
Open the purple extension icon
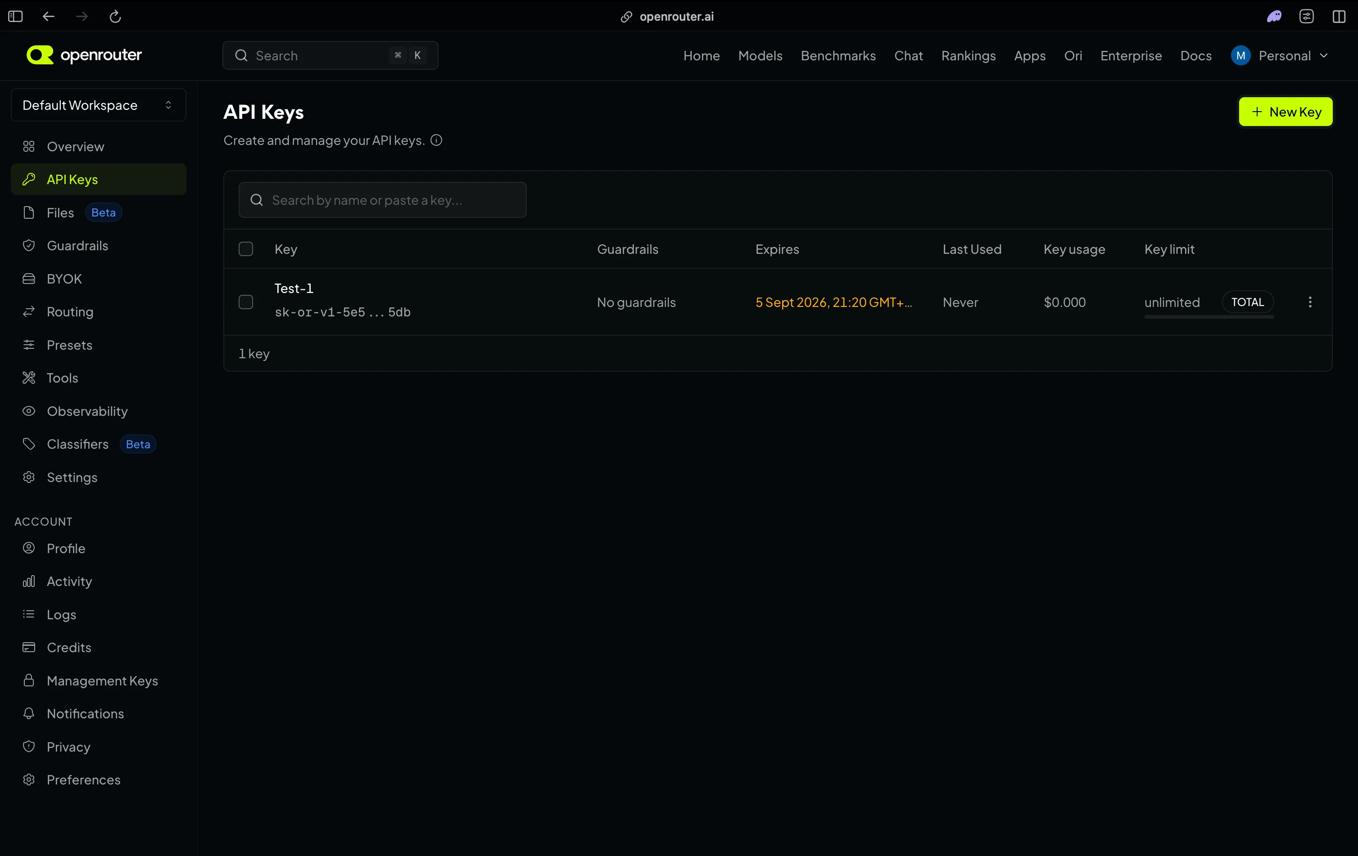[x=1274, y=16]
